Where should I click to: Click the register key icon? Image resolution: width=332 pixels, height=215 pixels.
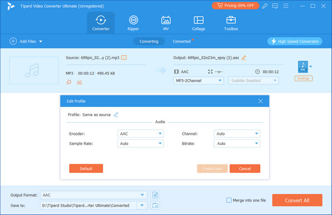pos(264,6)
